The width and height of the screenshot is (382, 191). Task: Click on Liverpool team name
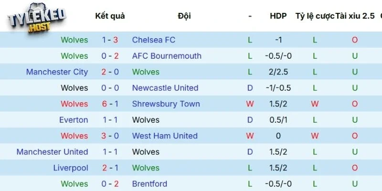[x=71, y=168]
